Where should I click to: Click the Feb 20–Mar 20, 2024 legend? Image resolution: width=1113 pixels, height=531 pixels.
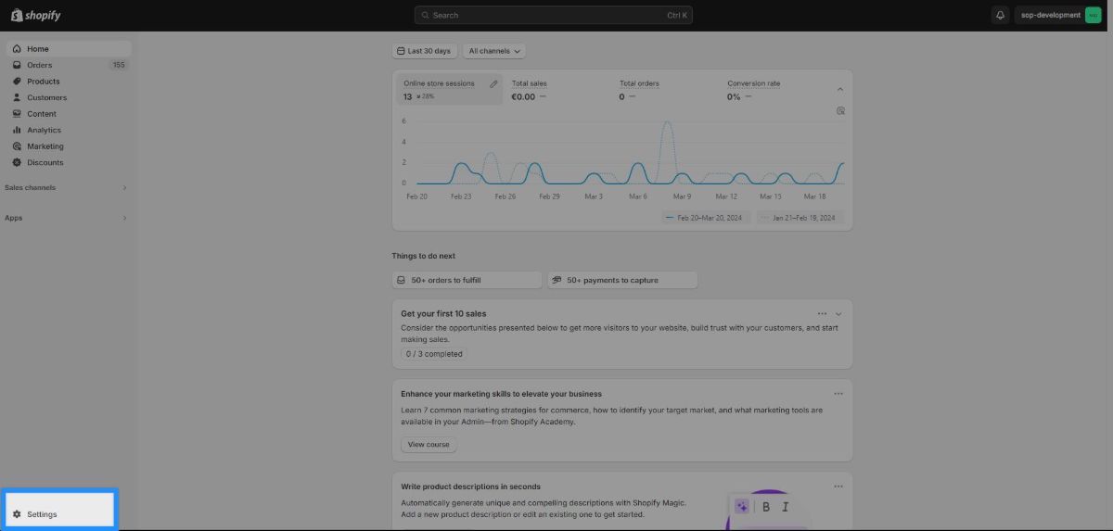coord(704,218)
